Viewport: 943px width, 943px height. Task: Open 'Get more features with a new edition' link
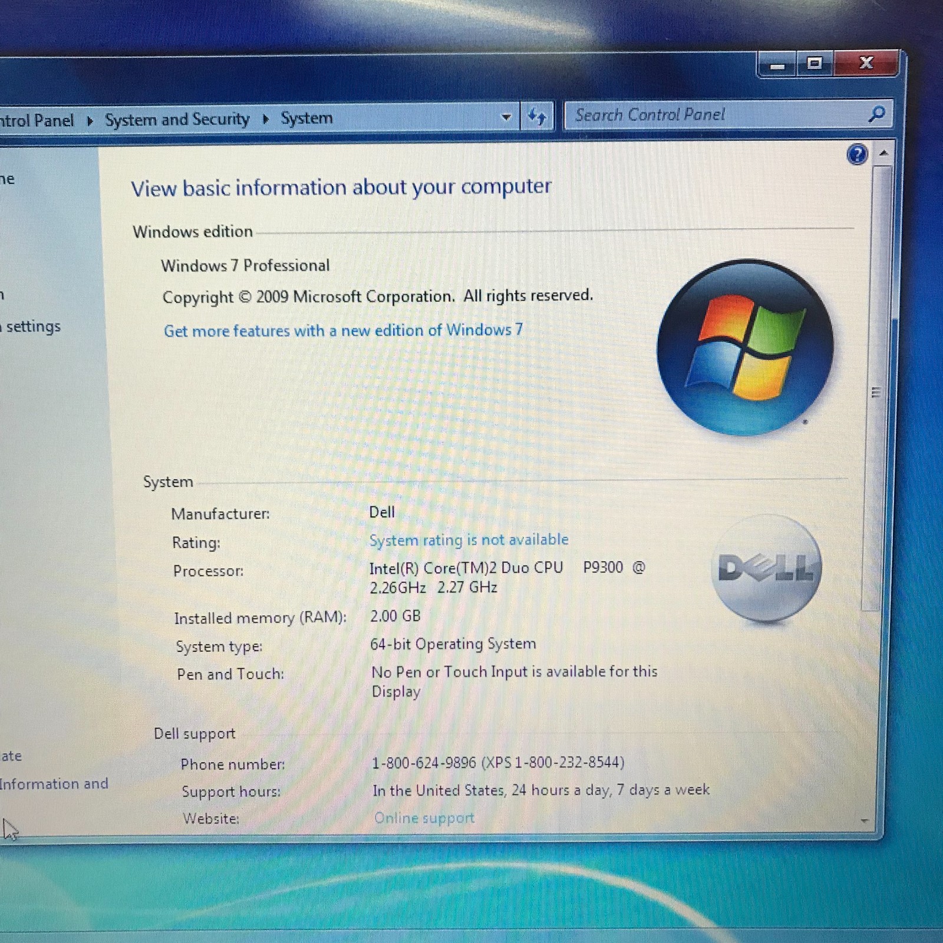(343, 330)
